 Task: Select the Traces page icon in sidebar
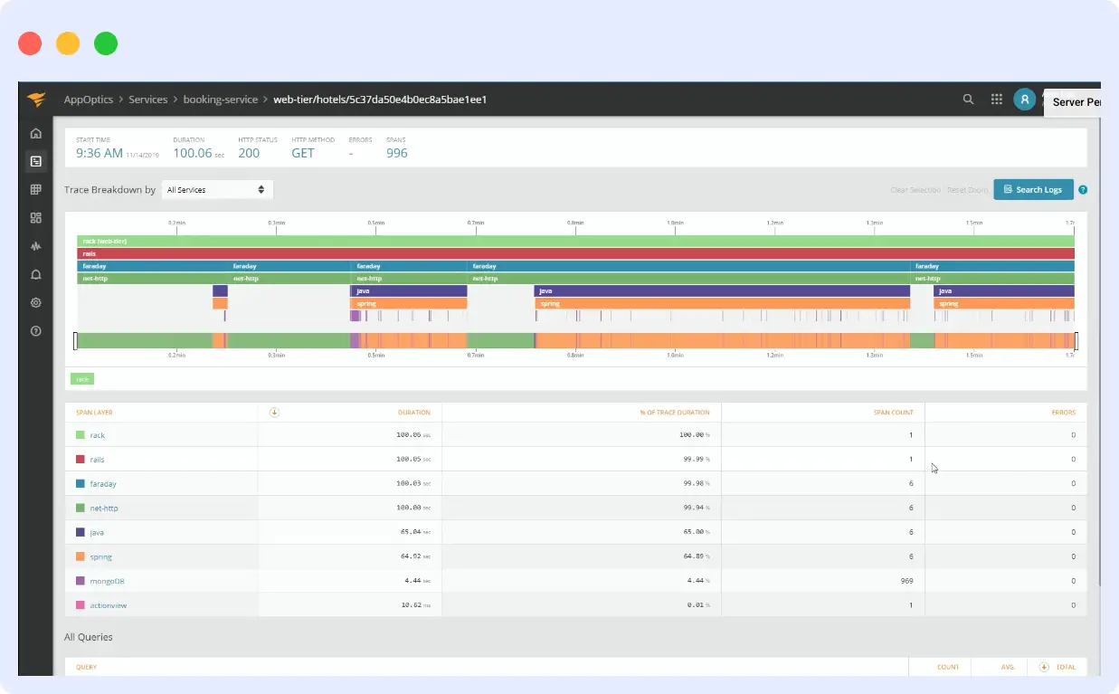coord(35,161)
